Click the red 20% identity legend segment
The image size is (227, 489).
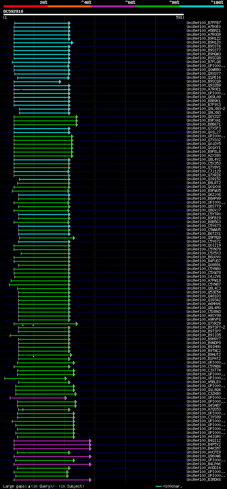[x=25, y=6]
